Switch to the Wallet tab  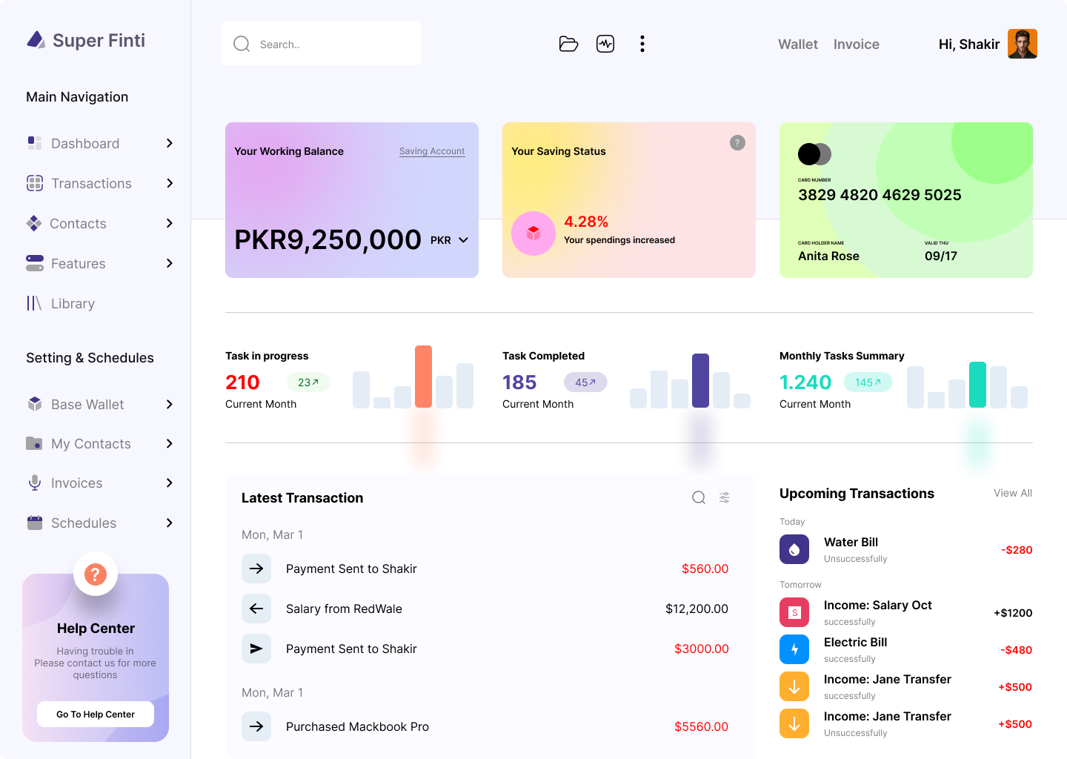coord(798,44)
